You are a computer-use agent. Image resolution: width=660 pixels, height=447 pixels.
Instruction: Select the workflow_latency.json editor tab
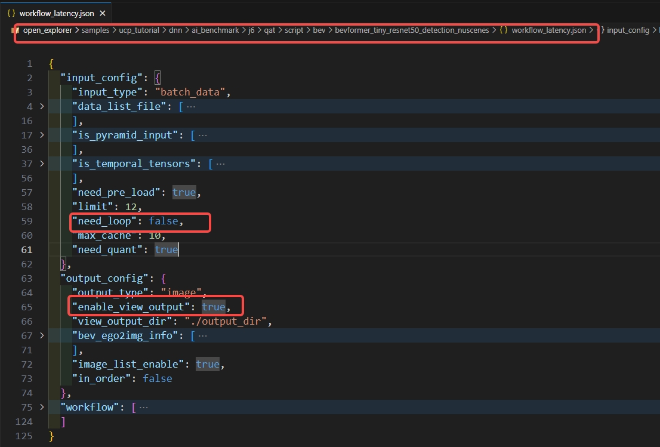[x=56, y=13]
